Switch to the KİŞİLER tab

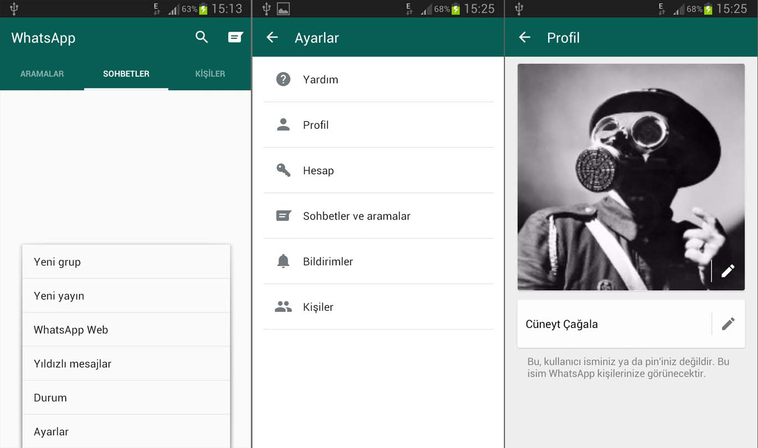(210, 74)
